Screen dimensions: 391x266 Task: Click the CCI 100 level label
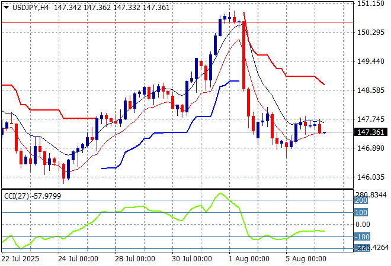[361, 212]
